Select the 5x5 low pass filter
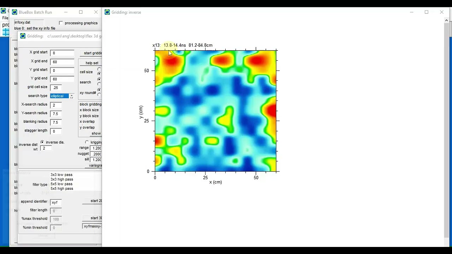 (x=61, y=184)
